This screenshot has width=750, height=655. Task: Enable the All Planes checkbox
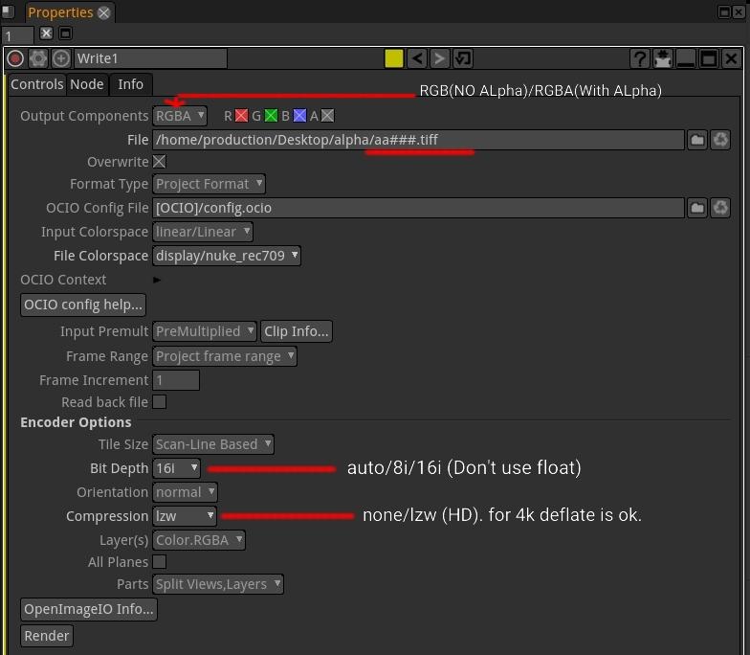pos(160,562)
